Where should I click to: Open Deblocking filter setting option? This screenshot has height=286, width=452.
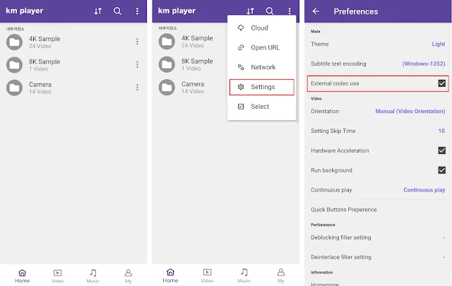click(378, 237)
